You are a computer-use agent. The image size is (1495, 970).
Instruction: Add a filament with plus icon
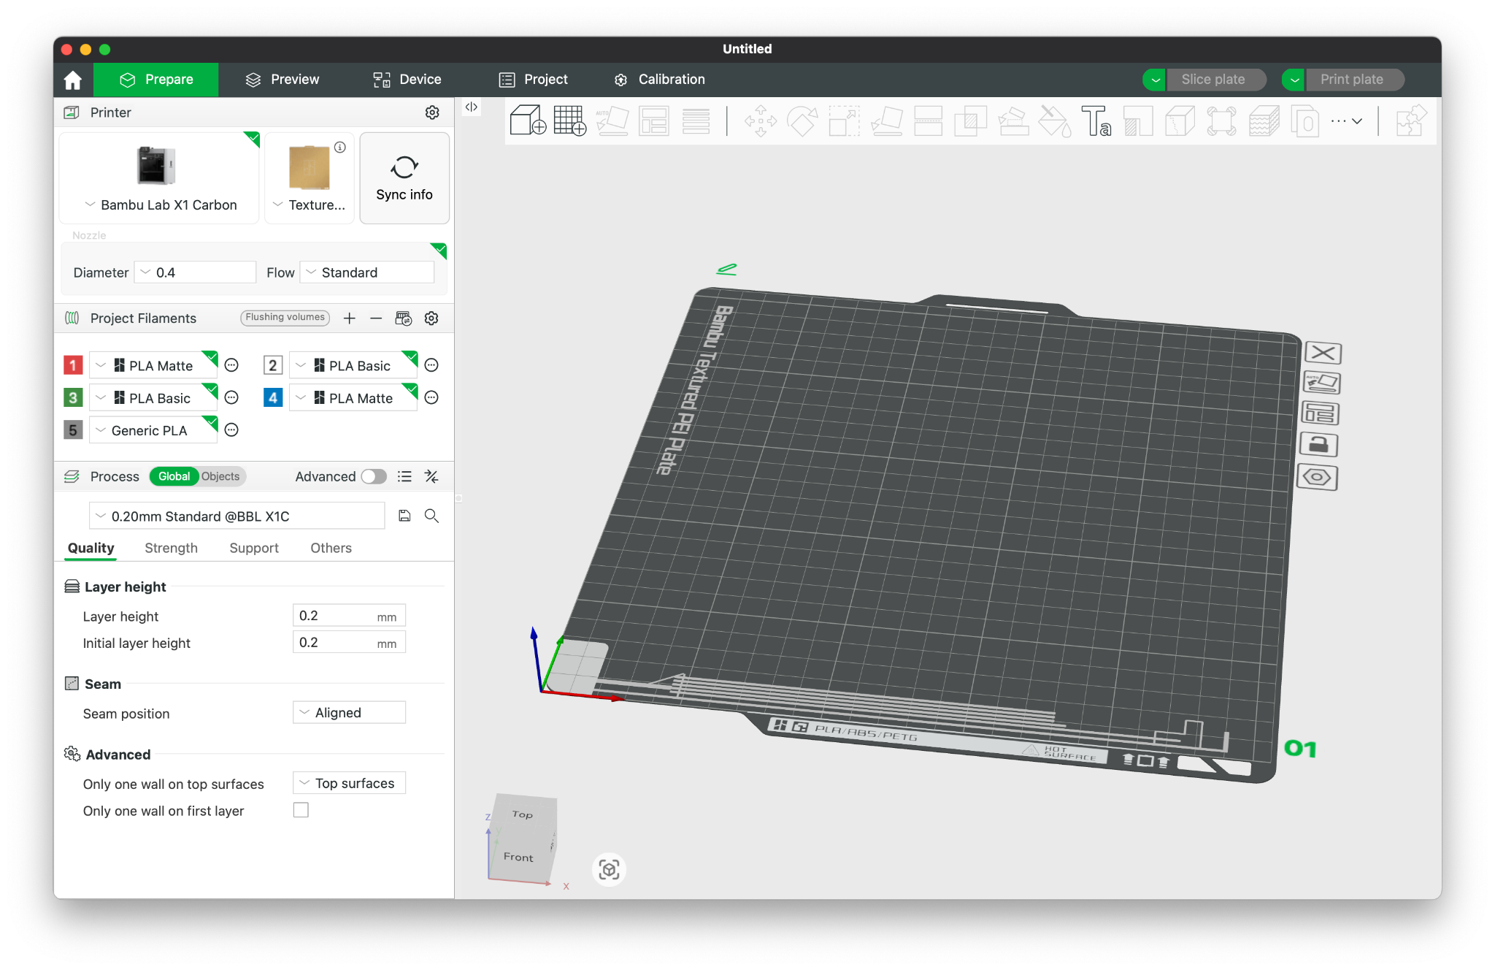(350, 318)
